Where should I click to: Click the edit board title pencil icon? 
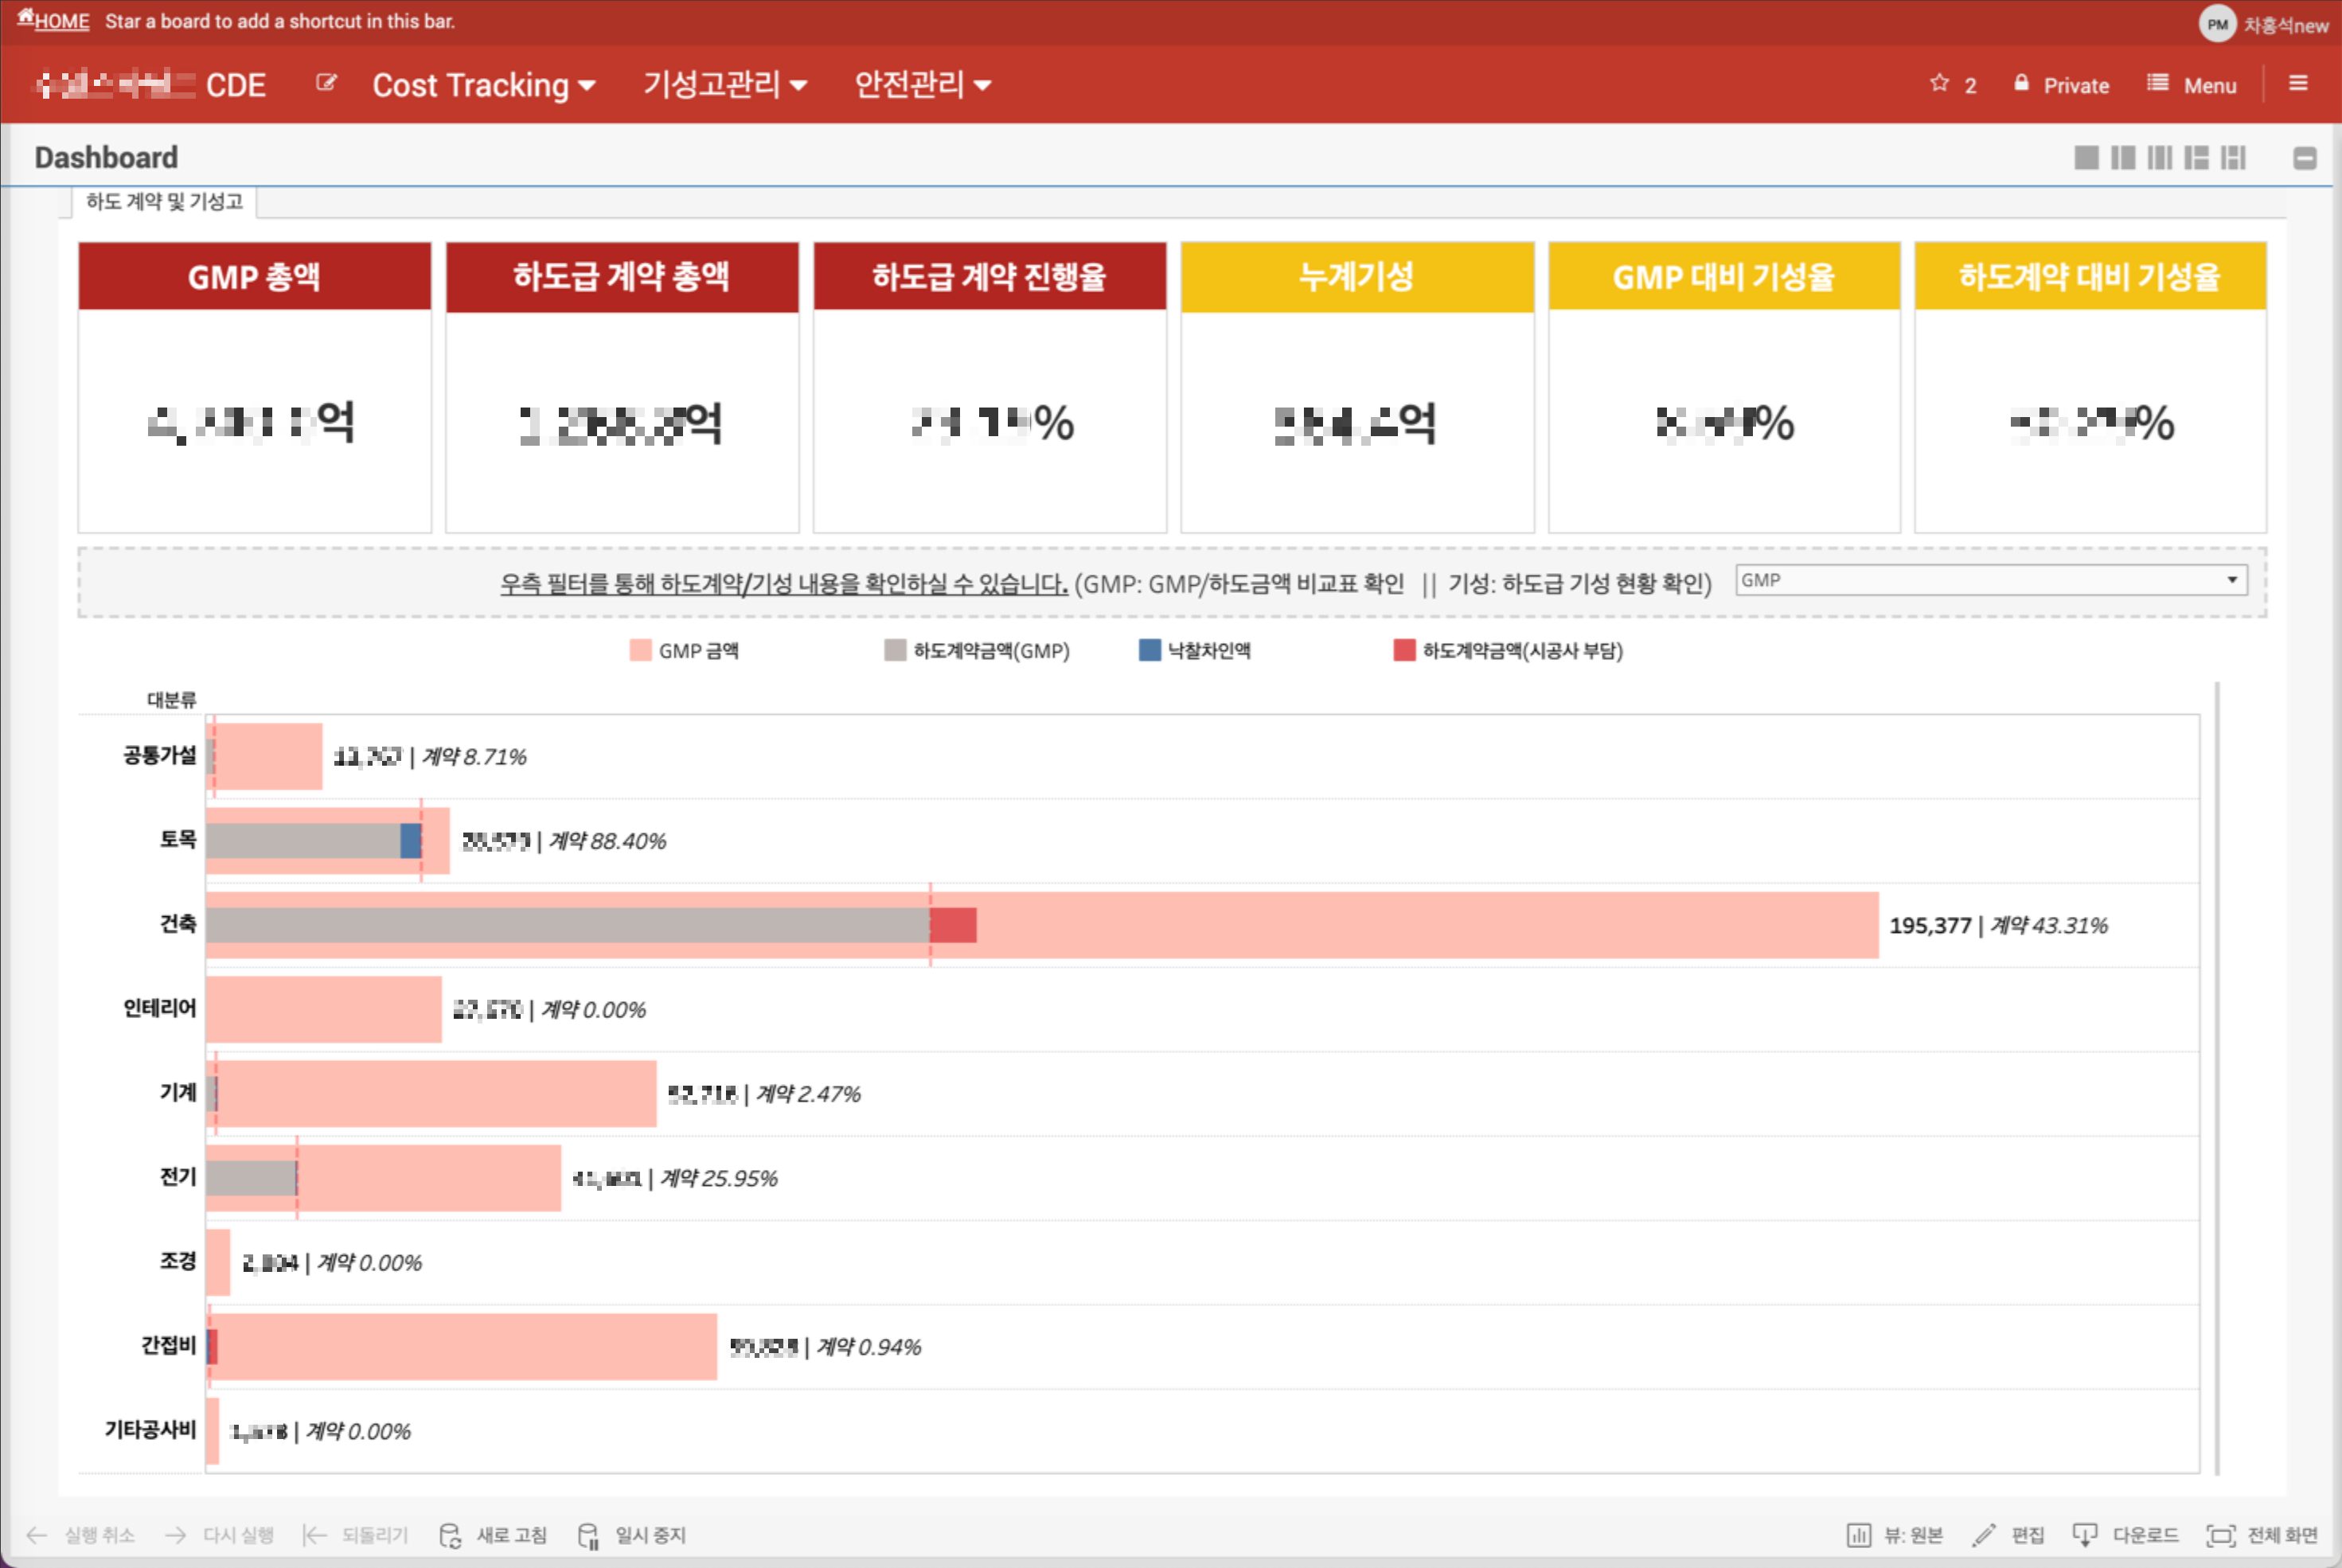click(x=326, y=83)
